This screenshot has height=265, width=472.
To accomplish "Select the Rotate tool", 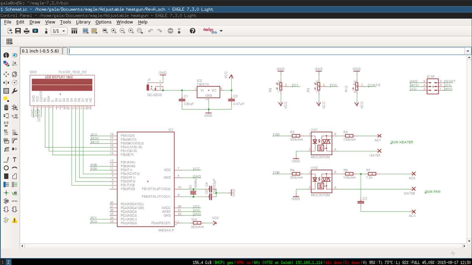I will [x=15, y=83].
